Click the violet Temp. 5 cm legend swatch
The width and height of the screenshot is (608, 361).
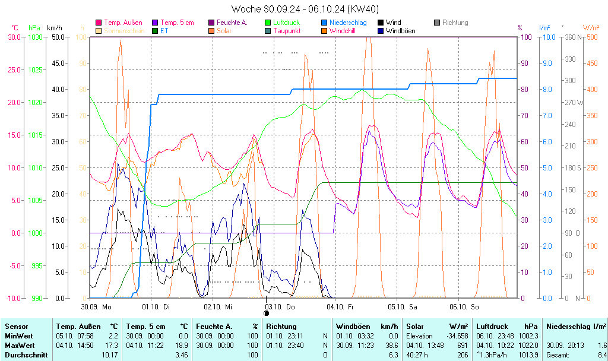[155, 23]
